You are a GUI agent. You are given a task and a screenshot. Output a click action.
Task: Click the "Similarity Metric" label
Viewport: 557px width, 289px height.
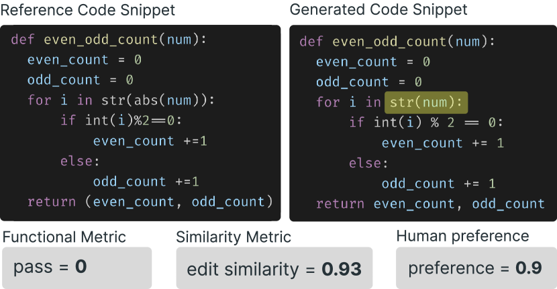234,237
